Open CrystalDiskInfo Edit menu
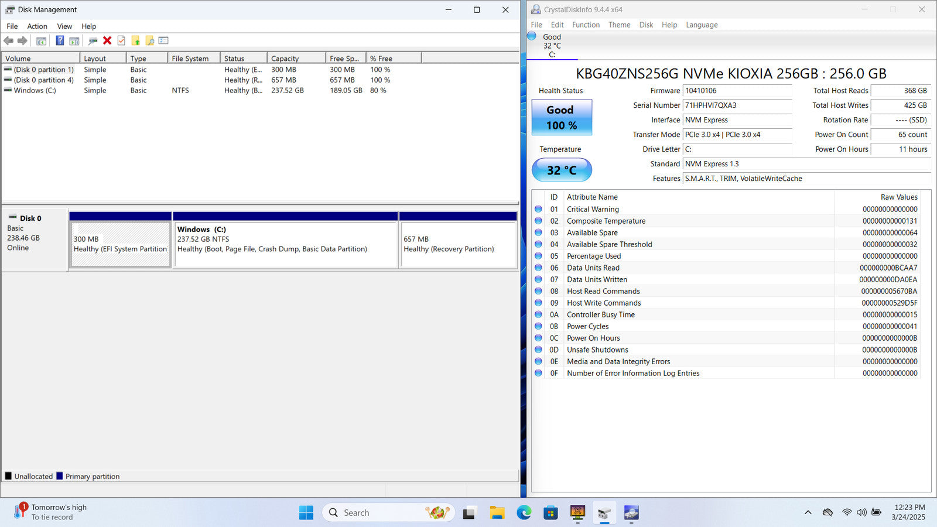Image resolution: width=937 pixels, height=527 pixels. point(557,25)
